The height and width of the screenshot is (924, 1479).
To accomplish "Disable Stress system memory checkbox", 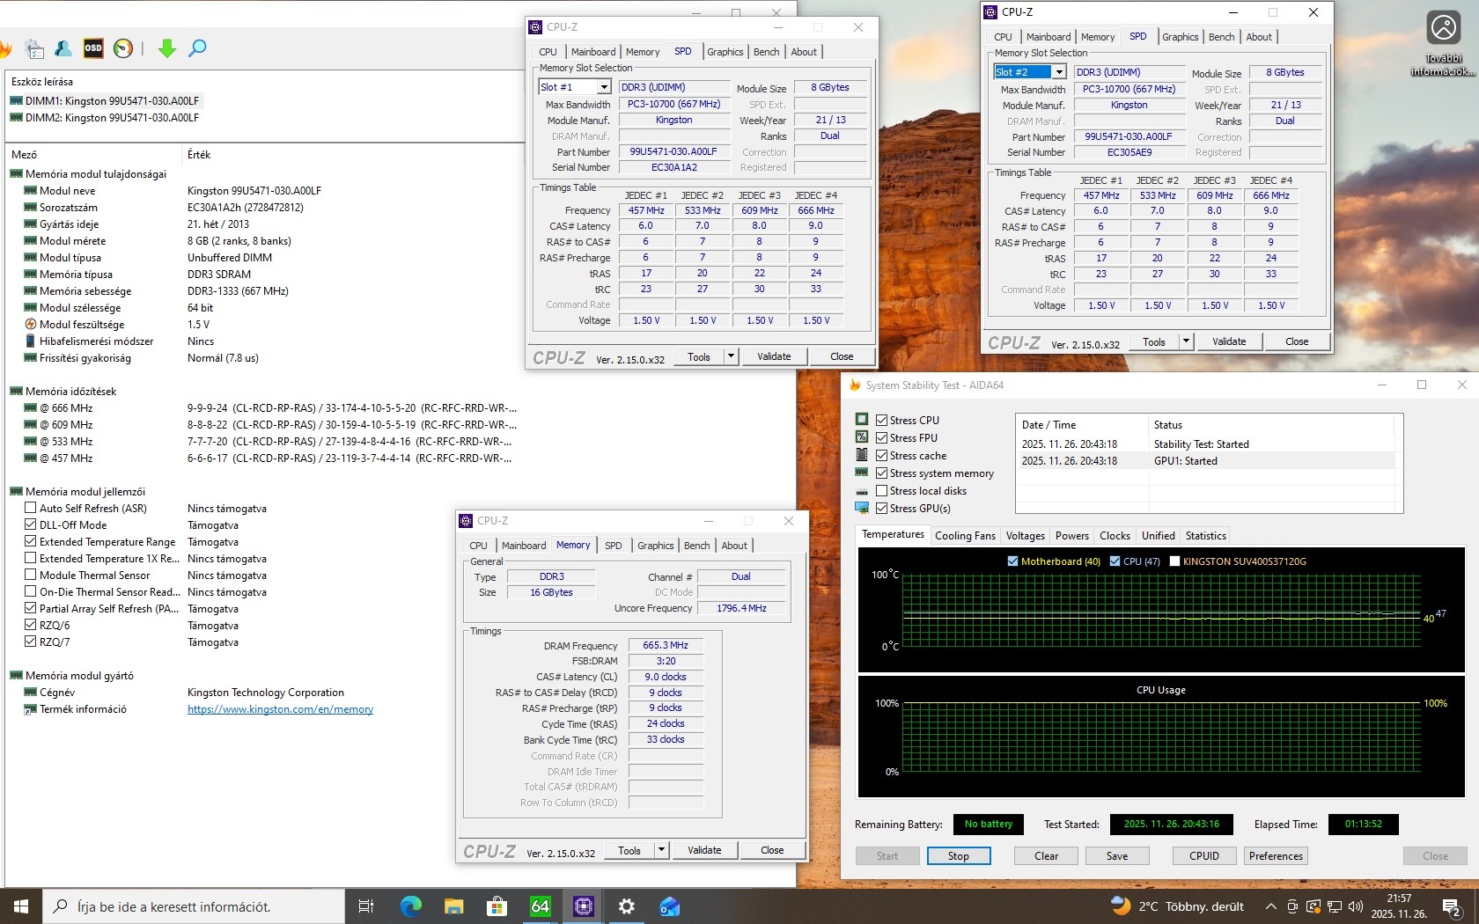I will point(881,473).
